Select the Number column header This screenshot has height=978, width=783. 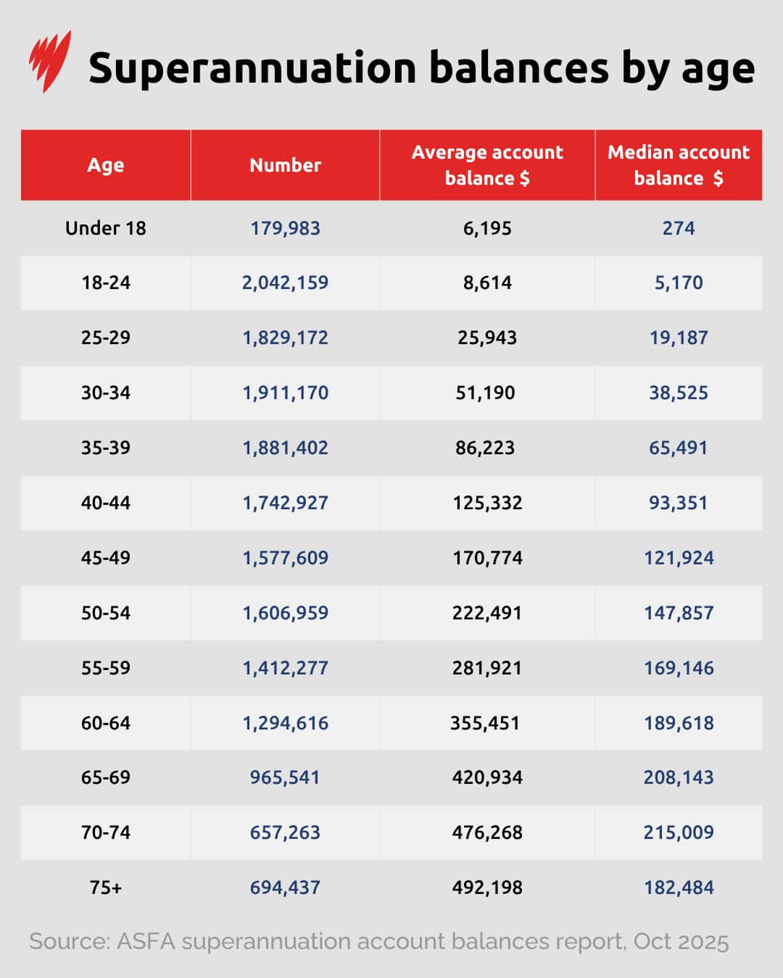(285, 165)
